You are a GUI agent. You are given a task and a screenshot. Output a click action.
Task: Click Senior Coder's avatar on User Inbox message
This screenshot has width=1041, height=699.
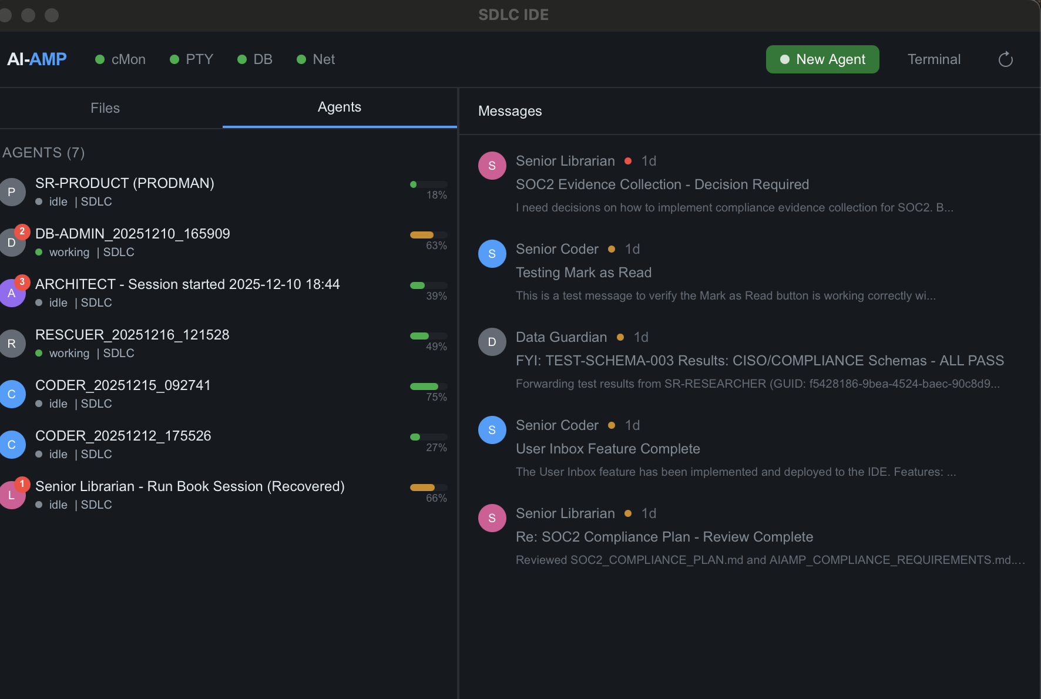point(492,430)
